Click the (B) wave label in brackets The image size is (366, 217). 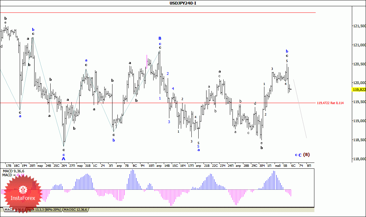coord(306,155)
